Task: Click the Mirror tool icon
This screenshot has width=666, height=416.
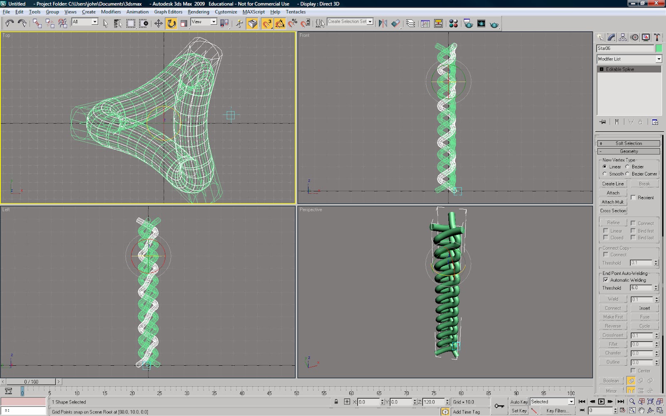Action: (383, 24)
